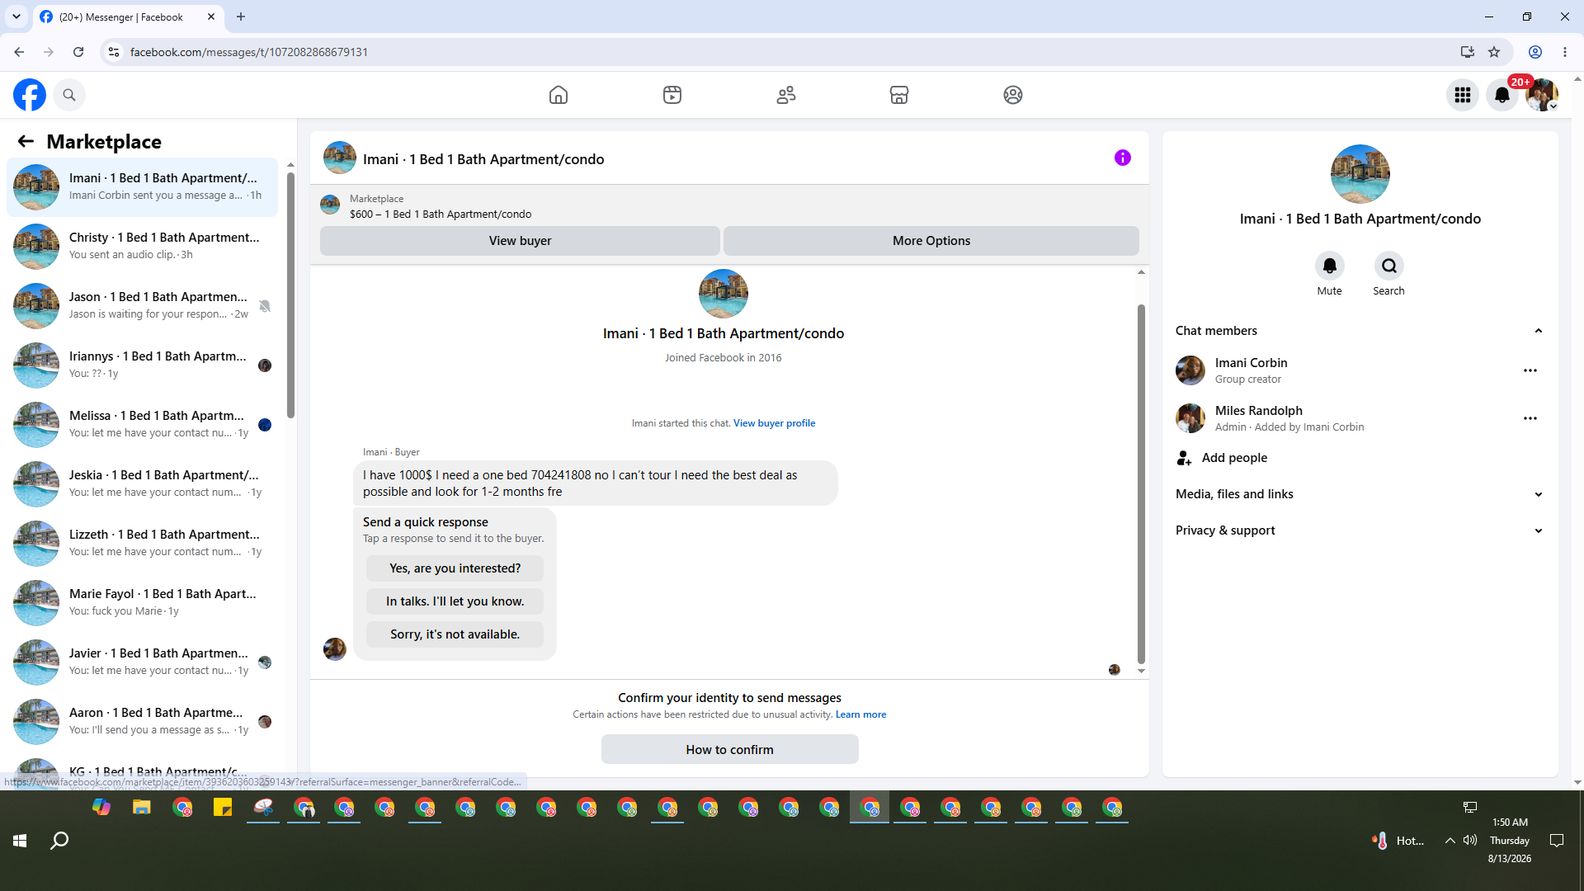Open options for Imani Corbin member

tap(1530, 370)
